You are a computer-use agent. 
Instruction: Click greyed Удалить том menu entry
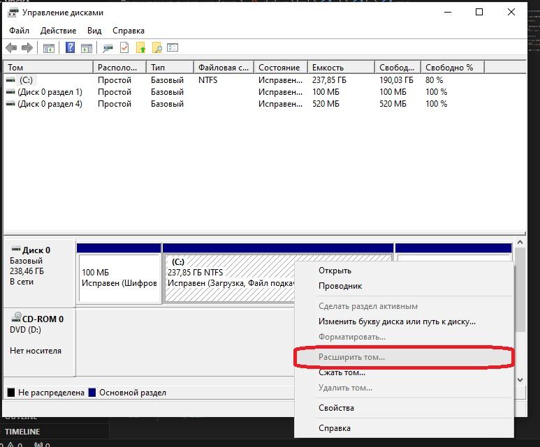click(x=404, y=388)
